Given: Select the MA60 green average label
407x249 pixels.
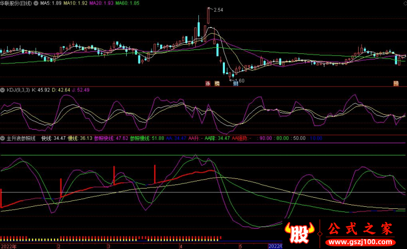Looking at the screenshot, I should [127, 3].
